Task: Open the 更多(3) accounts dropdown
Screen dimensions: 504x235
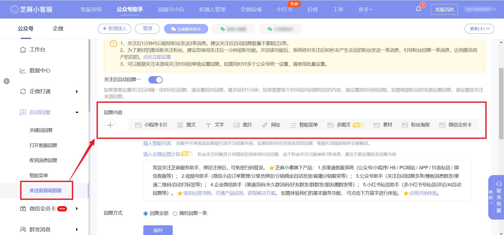Action: click(x=479, y=29)
